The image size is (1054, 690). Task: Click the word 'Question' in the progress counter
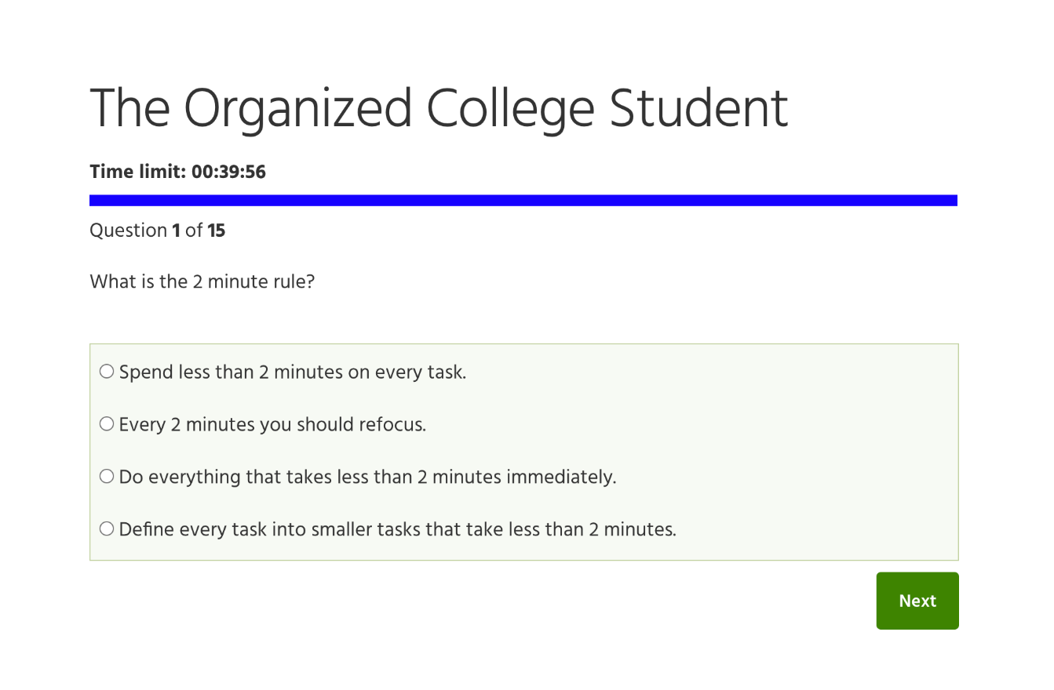128,231
